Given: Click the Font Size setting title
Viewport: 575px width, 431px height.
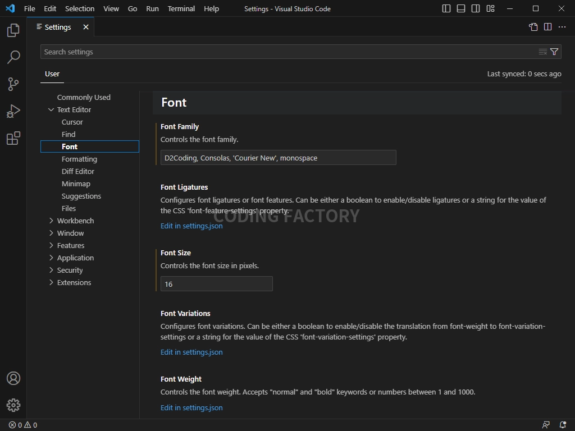Looking at the screenshot, I should click(176, 253).
